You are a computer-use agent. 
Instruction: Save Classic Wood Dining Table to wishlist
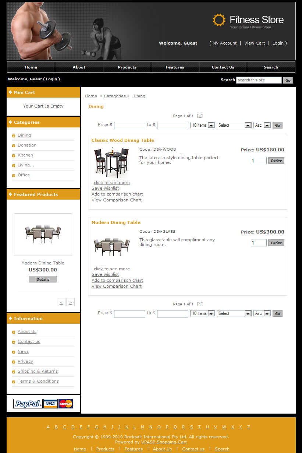coord(105,188)
